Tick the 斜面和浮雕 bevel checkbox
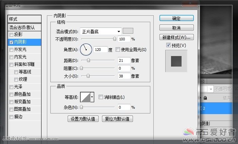The image size is (238, 144). (x=11, y=65)
